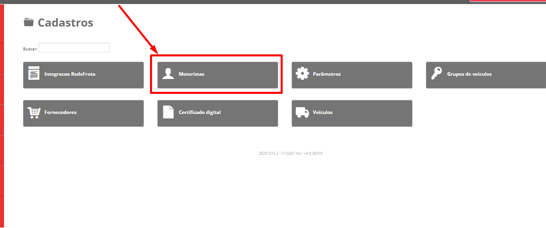Click the Buscar label text

(30, 49)
